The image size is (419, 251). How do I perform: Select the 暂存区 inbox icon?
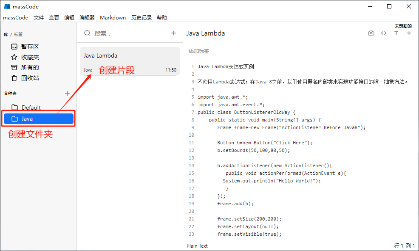click(14, 47)
